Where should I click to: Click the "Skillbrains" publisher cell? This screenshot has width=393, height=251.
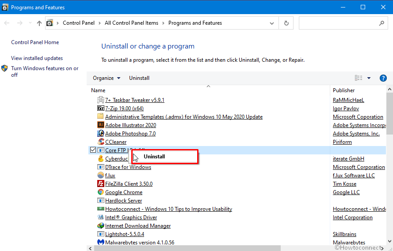(x=344, y=234)
